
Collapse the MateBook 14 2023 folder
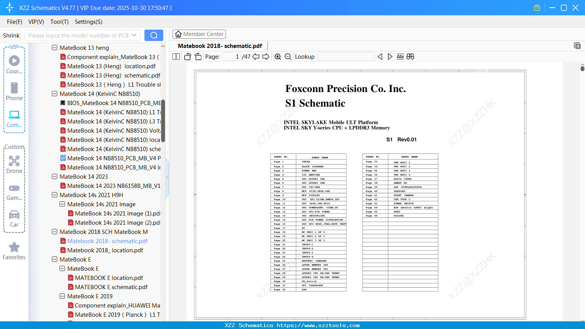pos(55,177)
